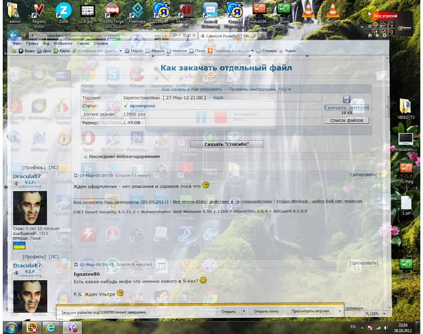This screenshot has height=334, width=423.
Task: Open the Маркет favorites bar link
Action: [135, 51]
